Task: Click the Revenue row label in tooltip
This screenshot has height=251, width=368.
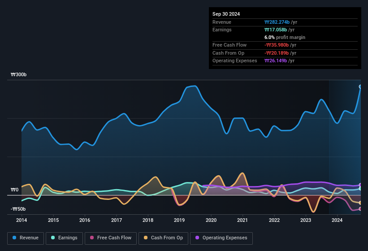Action: [x=222, y=22]
